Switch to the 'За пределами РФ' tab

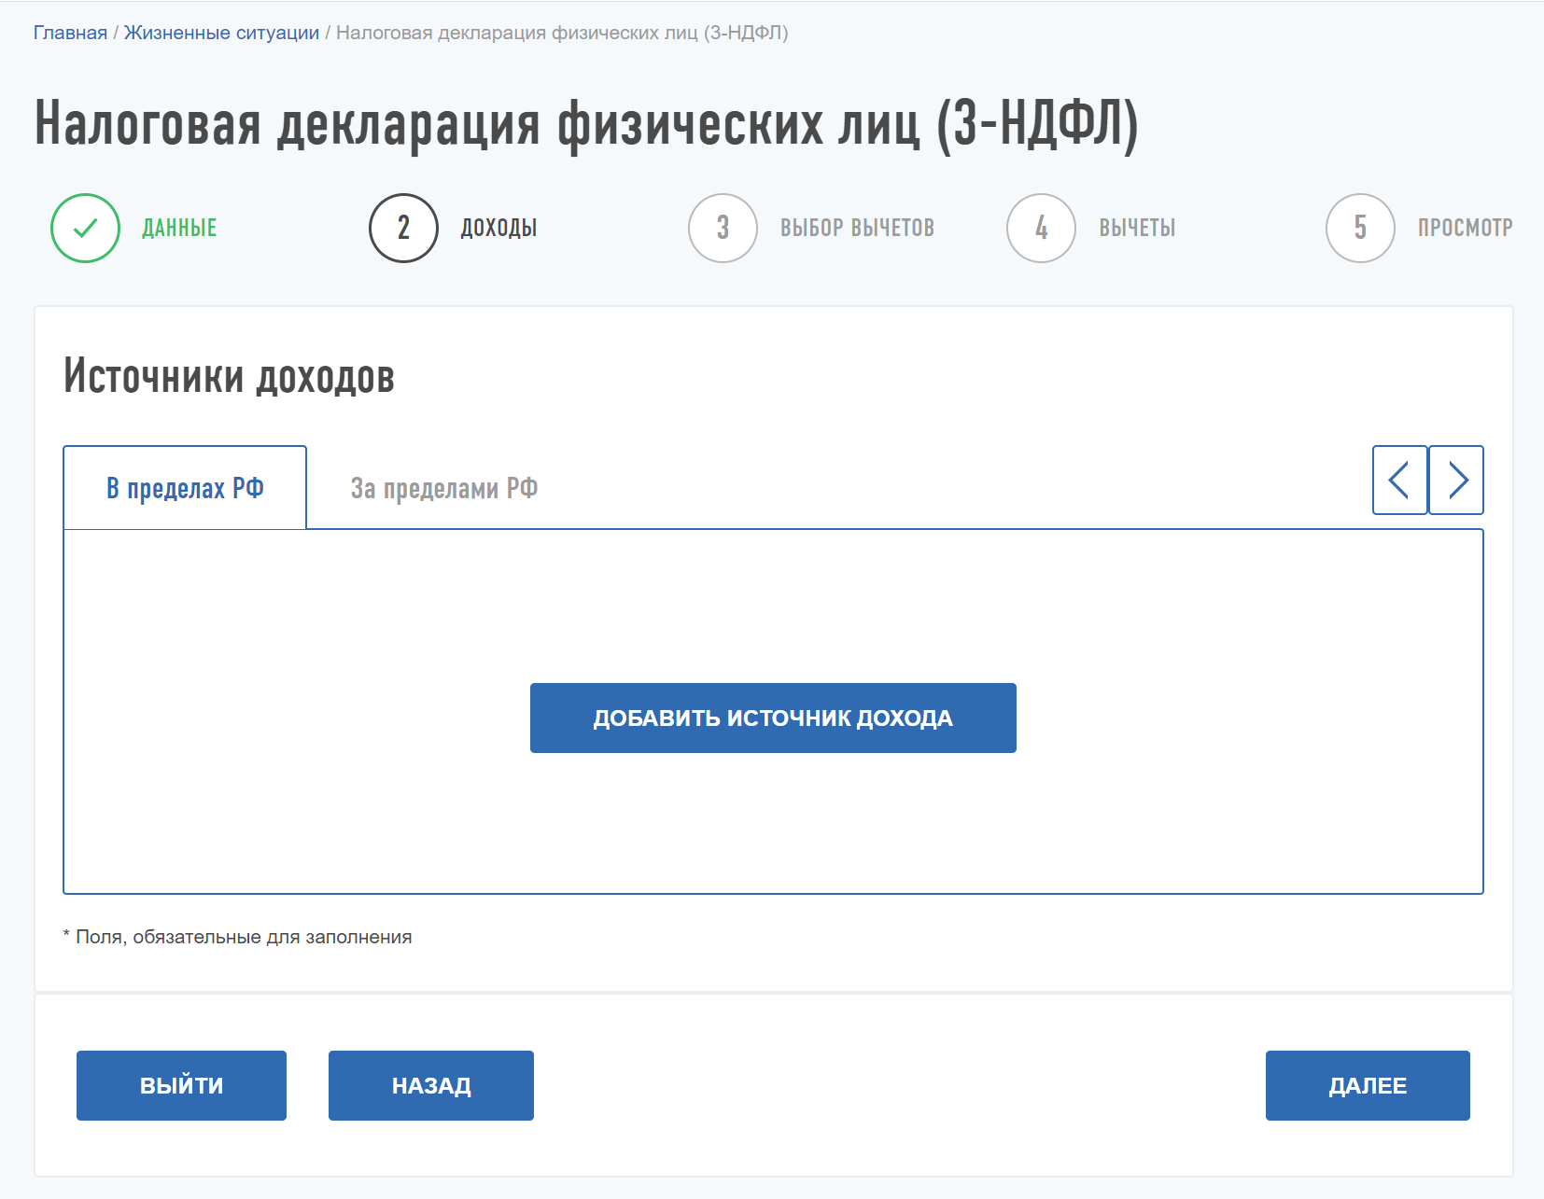443,488
